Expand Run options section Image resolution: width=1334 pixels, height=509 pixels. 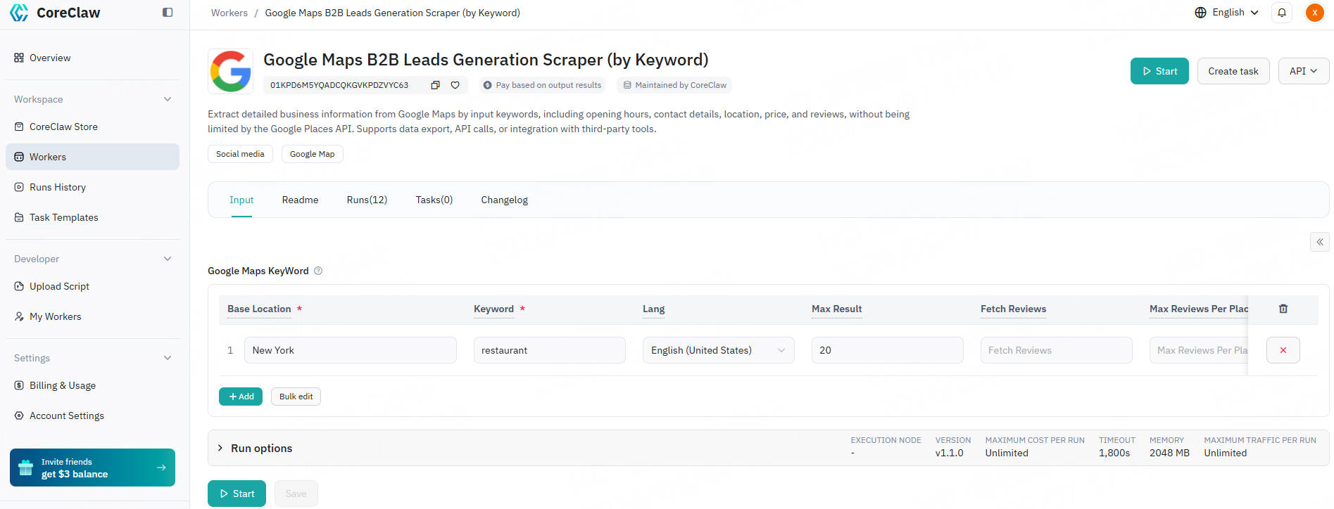[255, 448]
